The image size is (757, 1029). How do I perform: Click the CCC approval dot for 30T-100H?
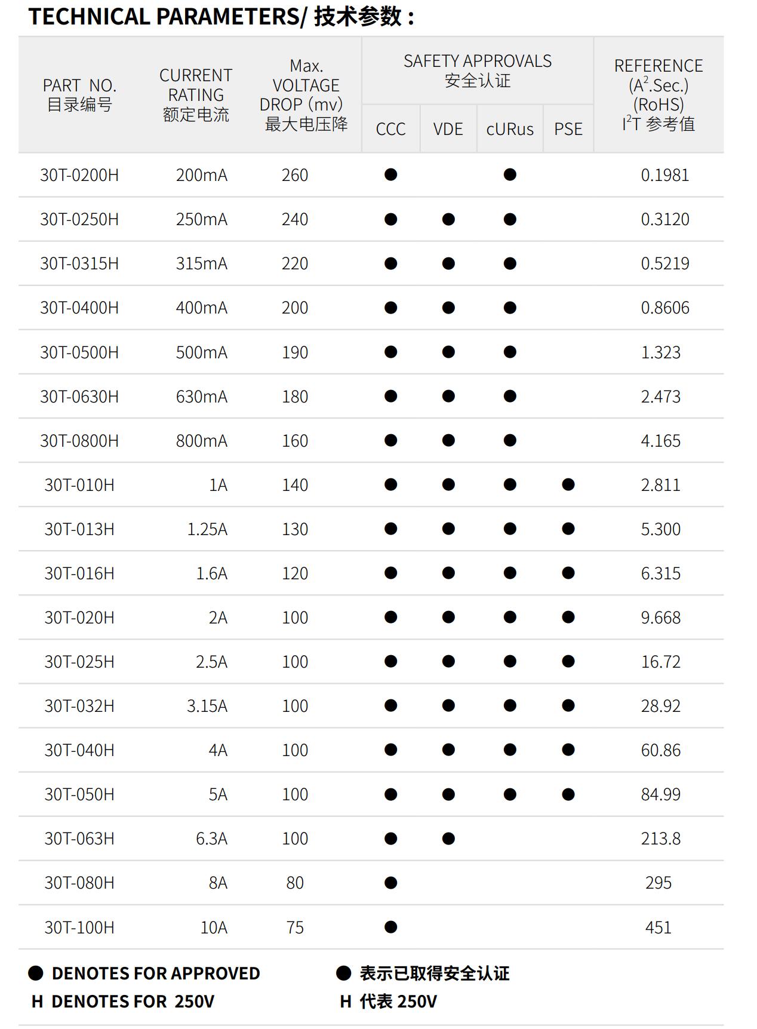(390, 927)
